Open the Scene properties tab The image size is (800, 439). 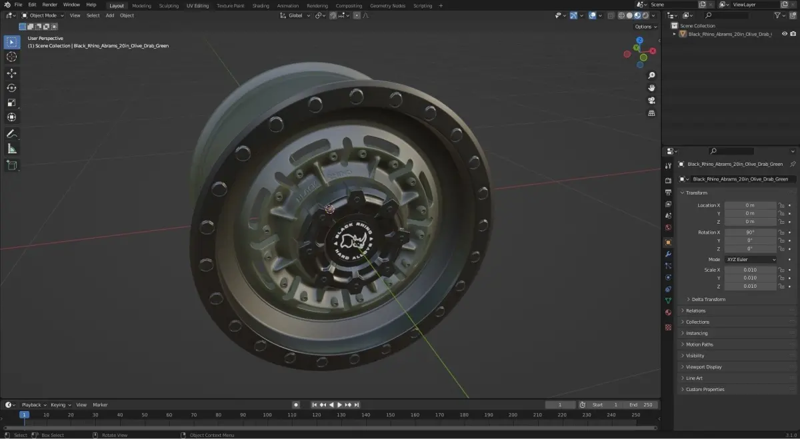tap(668, 216)
